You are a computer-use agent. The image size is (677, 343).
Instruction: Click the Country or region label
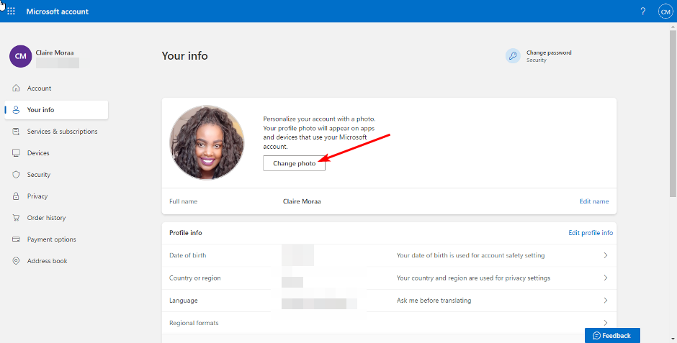(194, 278)
